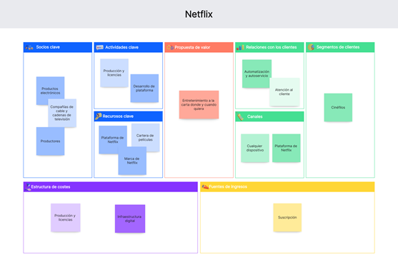Select the Propuesta de valor section header
Image resolution: width=398 pixels, height=270 pixels.
point(199,47)
